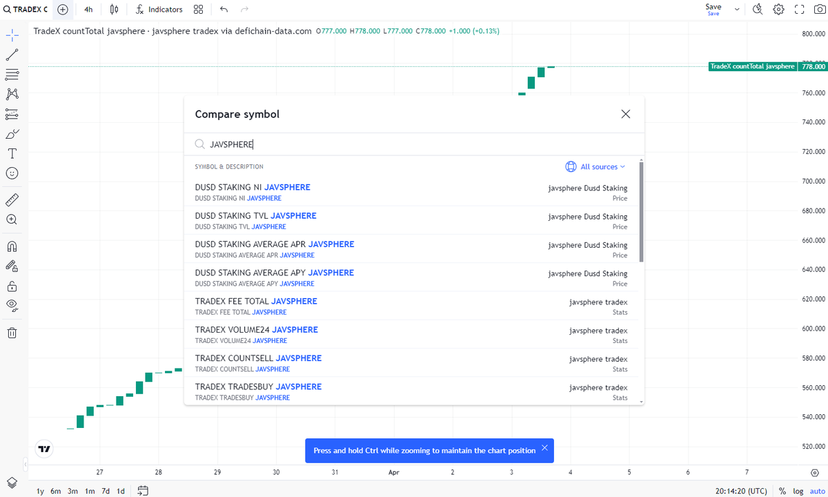
Task: Open the prediction and measurement tools
Action: click(x=12, y=114)
